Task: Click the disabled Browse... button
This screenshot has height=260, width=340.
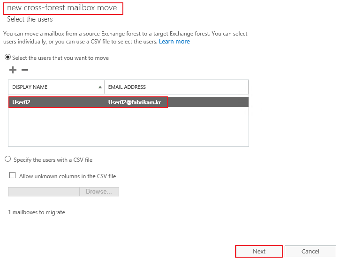Action: tap(99, 192)
